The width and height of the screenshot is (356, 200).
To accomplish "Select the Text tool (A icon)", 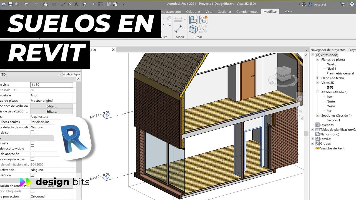I will coord(76,4).
